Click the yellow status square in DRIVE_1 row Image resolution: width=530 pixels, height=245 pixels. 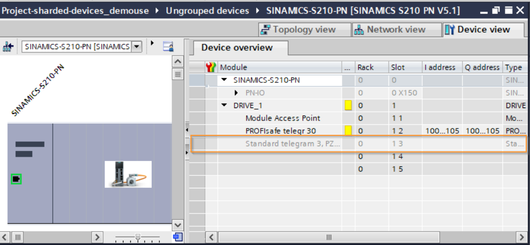point(348,105)
